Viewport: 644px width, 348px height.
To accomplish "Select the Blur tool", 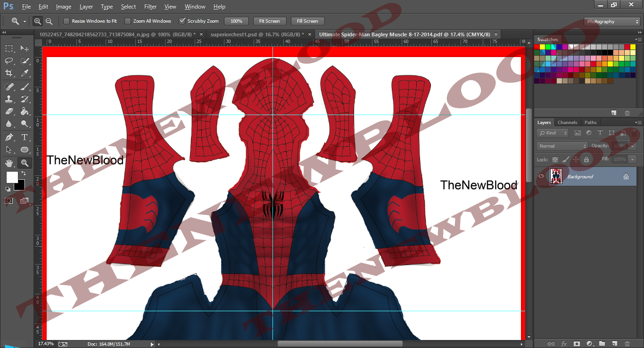I will (x=9, y=124).
